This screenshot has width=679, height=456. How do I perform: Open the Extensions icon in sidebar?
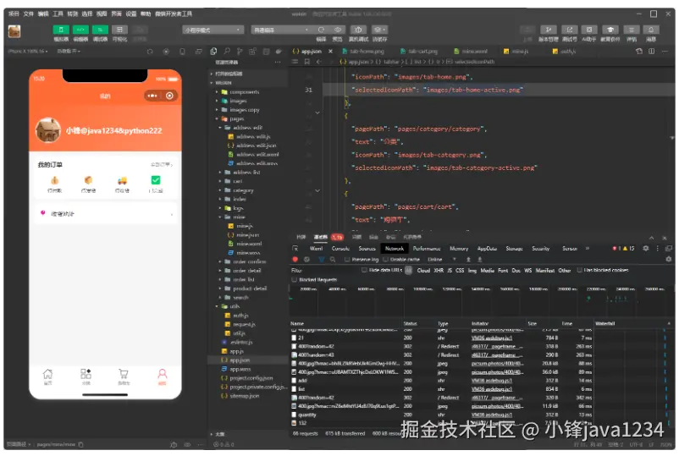point(252,51)
